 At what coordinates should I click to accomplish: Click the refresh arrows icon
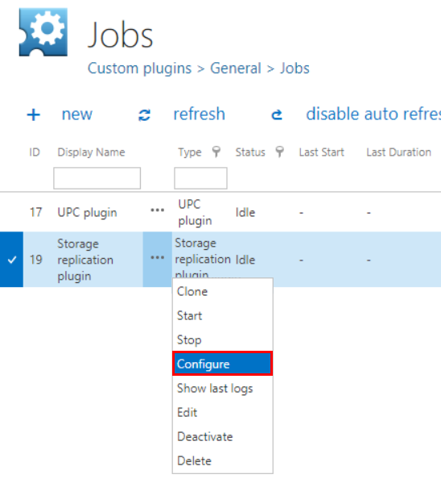[x=144, y=115]
